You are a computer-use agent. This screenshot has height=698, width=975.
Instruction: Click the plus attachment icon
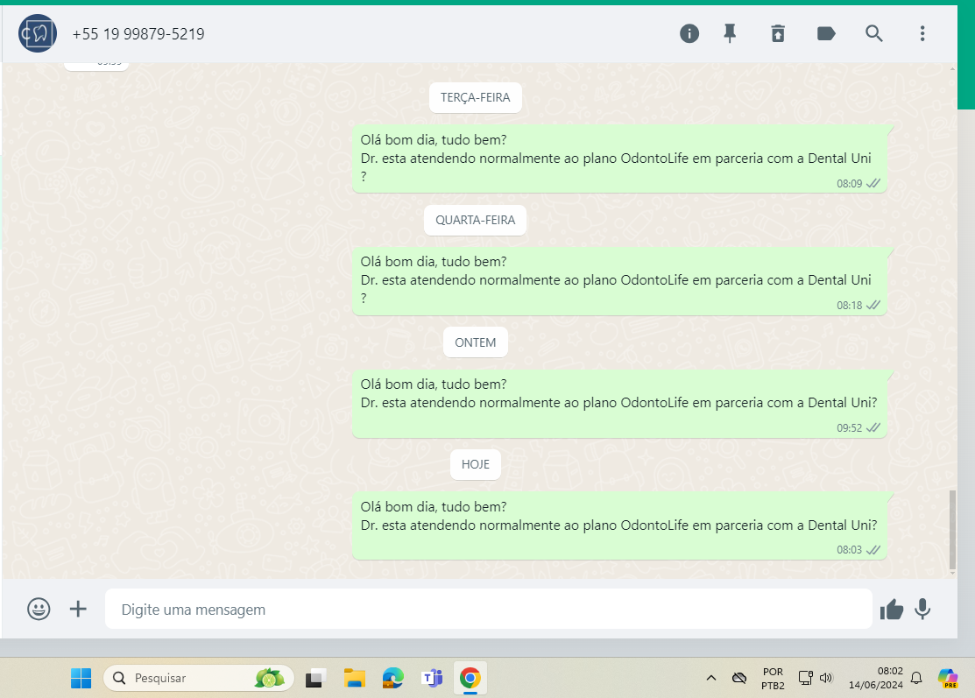(78, 610)
